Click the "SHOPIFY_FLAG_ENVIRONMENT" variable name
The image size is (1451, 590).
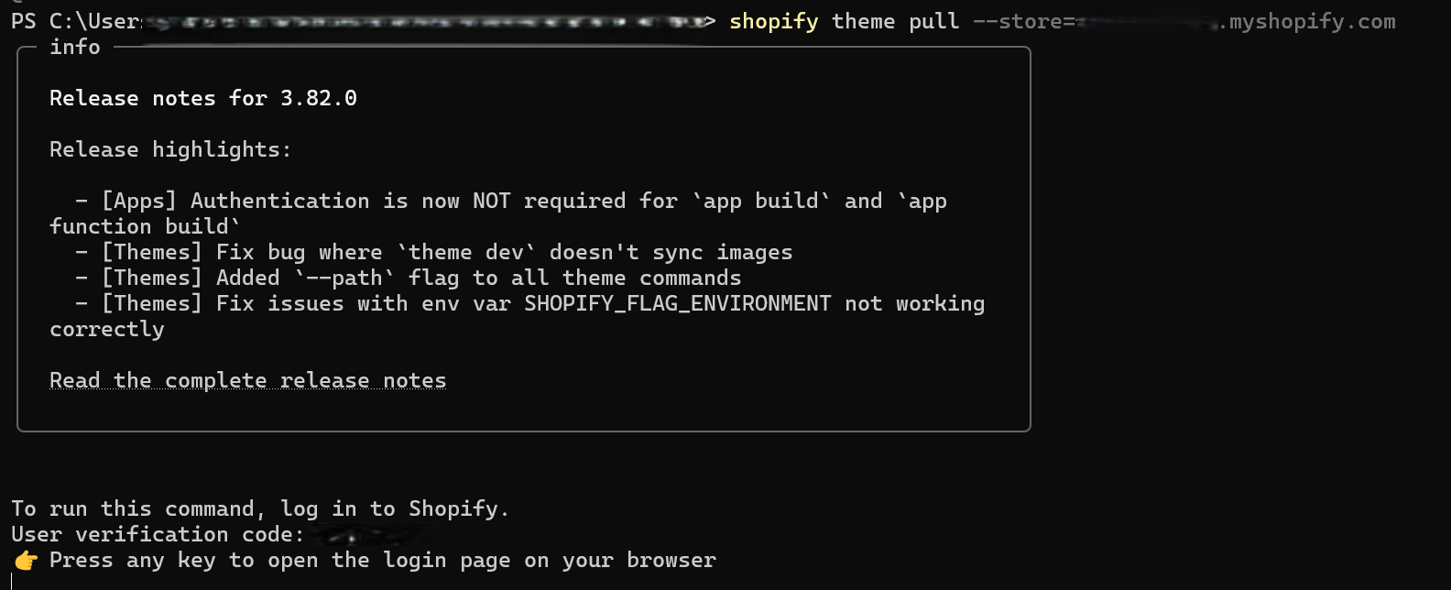pos(678,303)
